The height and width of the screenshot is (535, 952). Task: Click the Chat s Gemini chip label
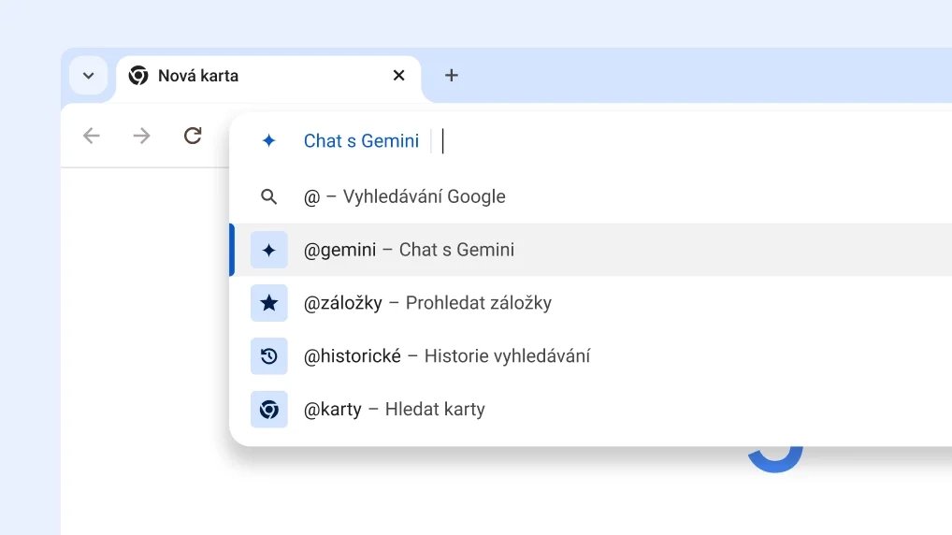361,141
